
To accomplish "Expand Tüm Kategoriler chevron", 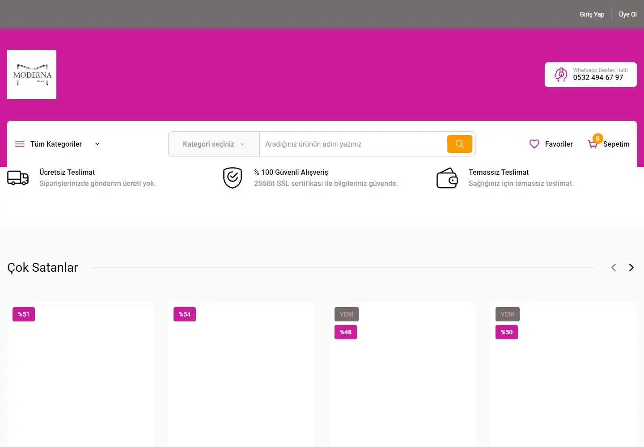I will 97,144.
